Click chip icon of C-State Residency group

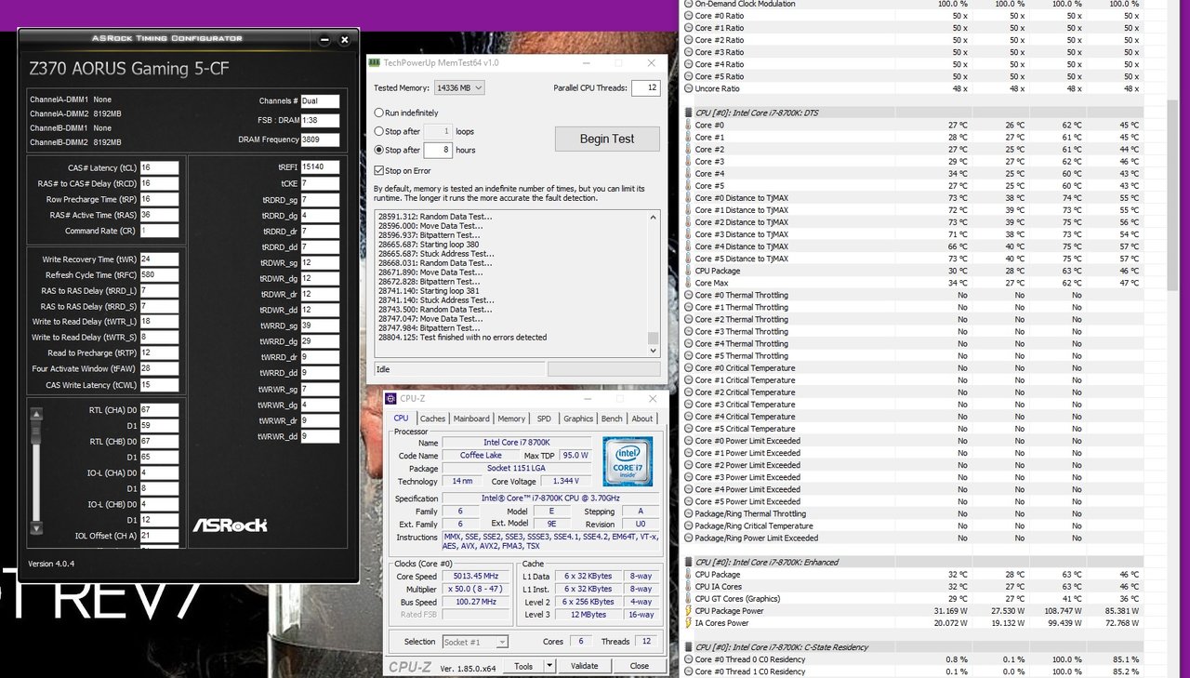tap(688, 646)
